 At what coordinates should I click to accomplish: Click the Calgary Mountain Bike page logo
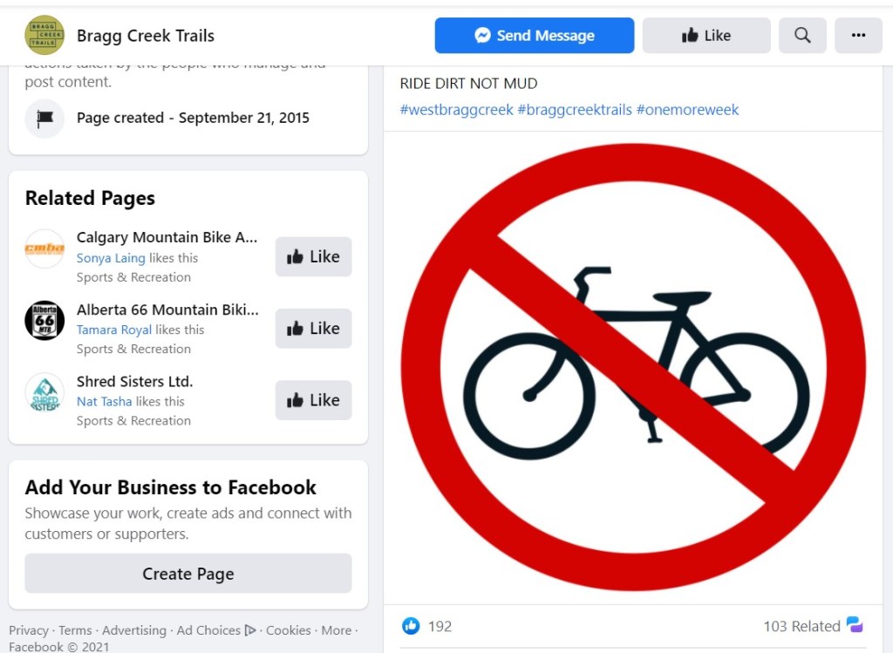point(44,249)
